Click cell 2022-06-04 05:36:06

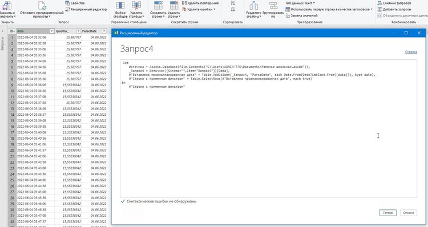pyautogui.click(x=35, y=85)
